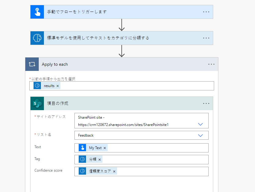The image size is (255, 192).
Task: Select the 信頼度スコア dynamic content token
Action: [100, 171]
